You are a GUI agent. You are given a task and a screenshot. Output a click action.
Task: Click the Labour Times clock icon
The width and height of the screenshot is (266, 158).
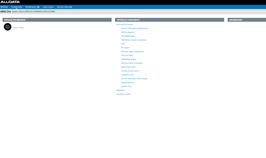[x=8, y=27]
